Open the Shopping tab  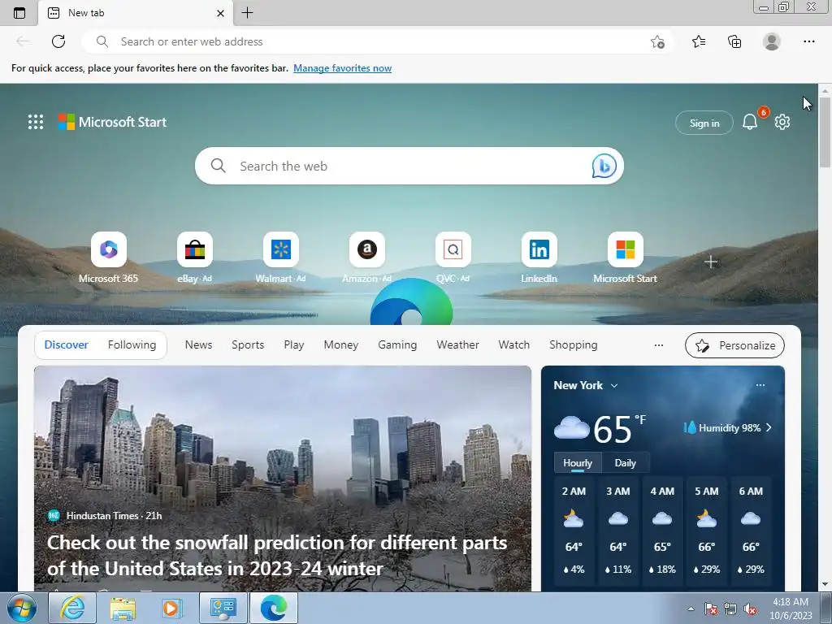[574, 344]
